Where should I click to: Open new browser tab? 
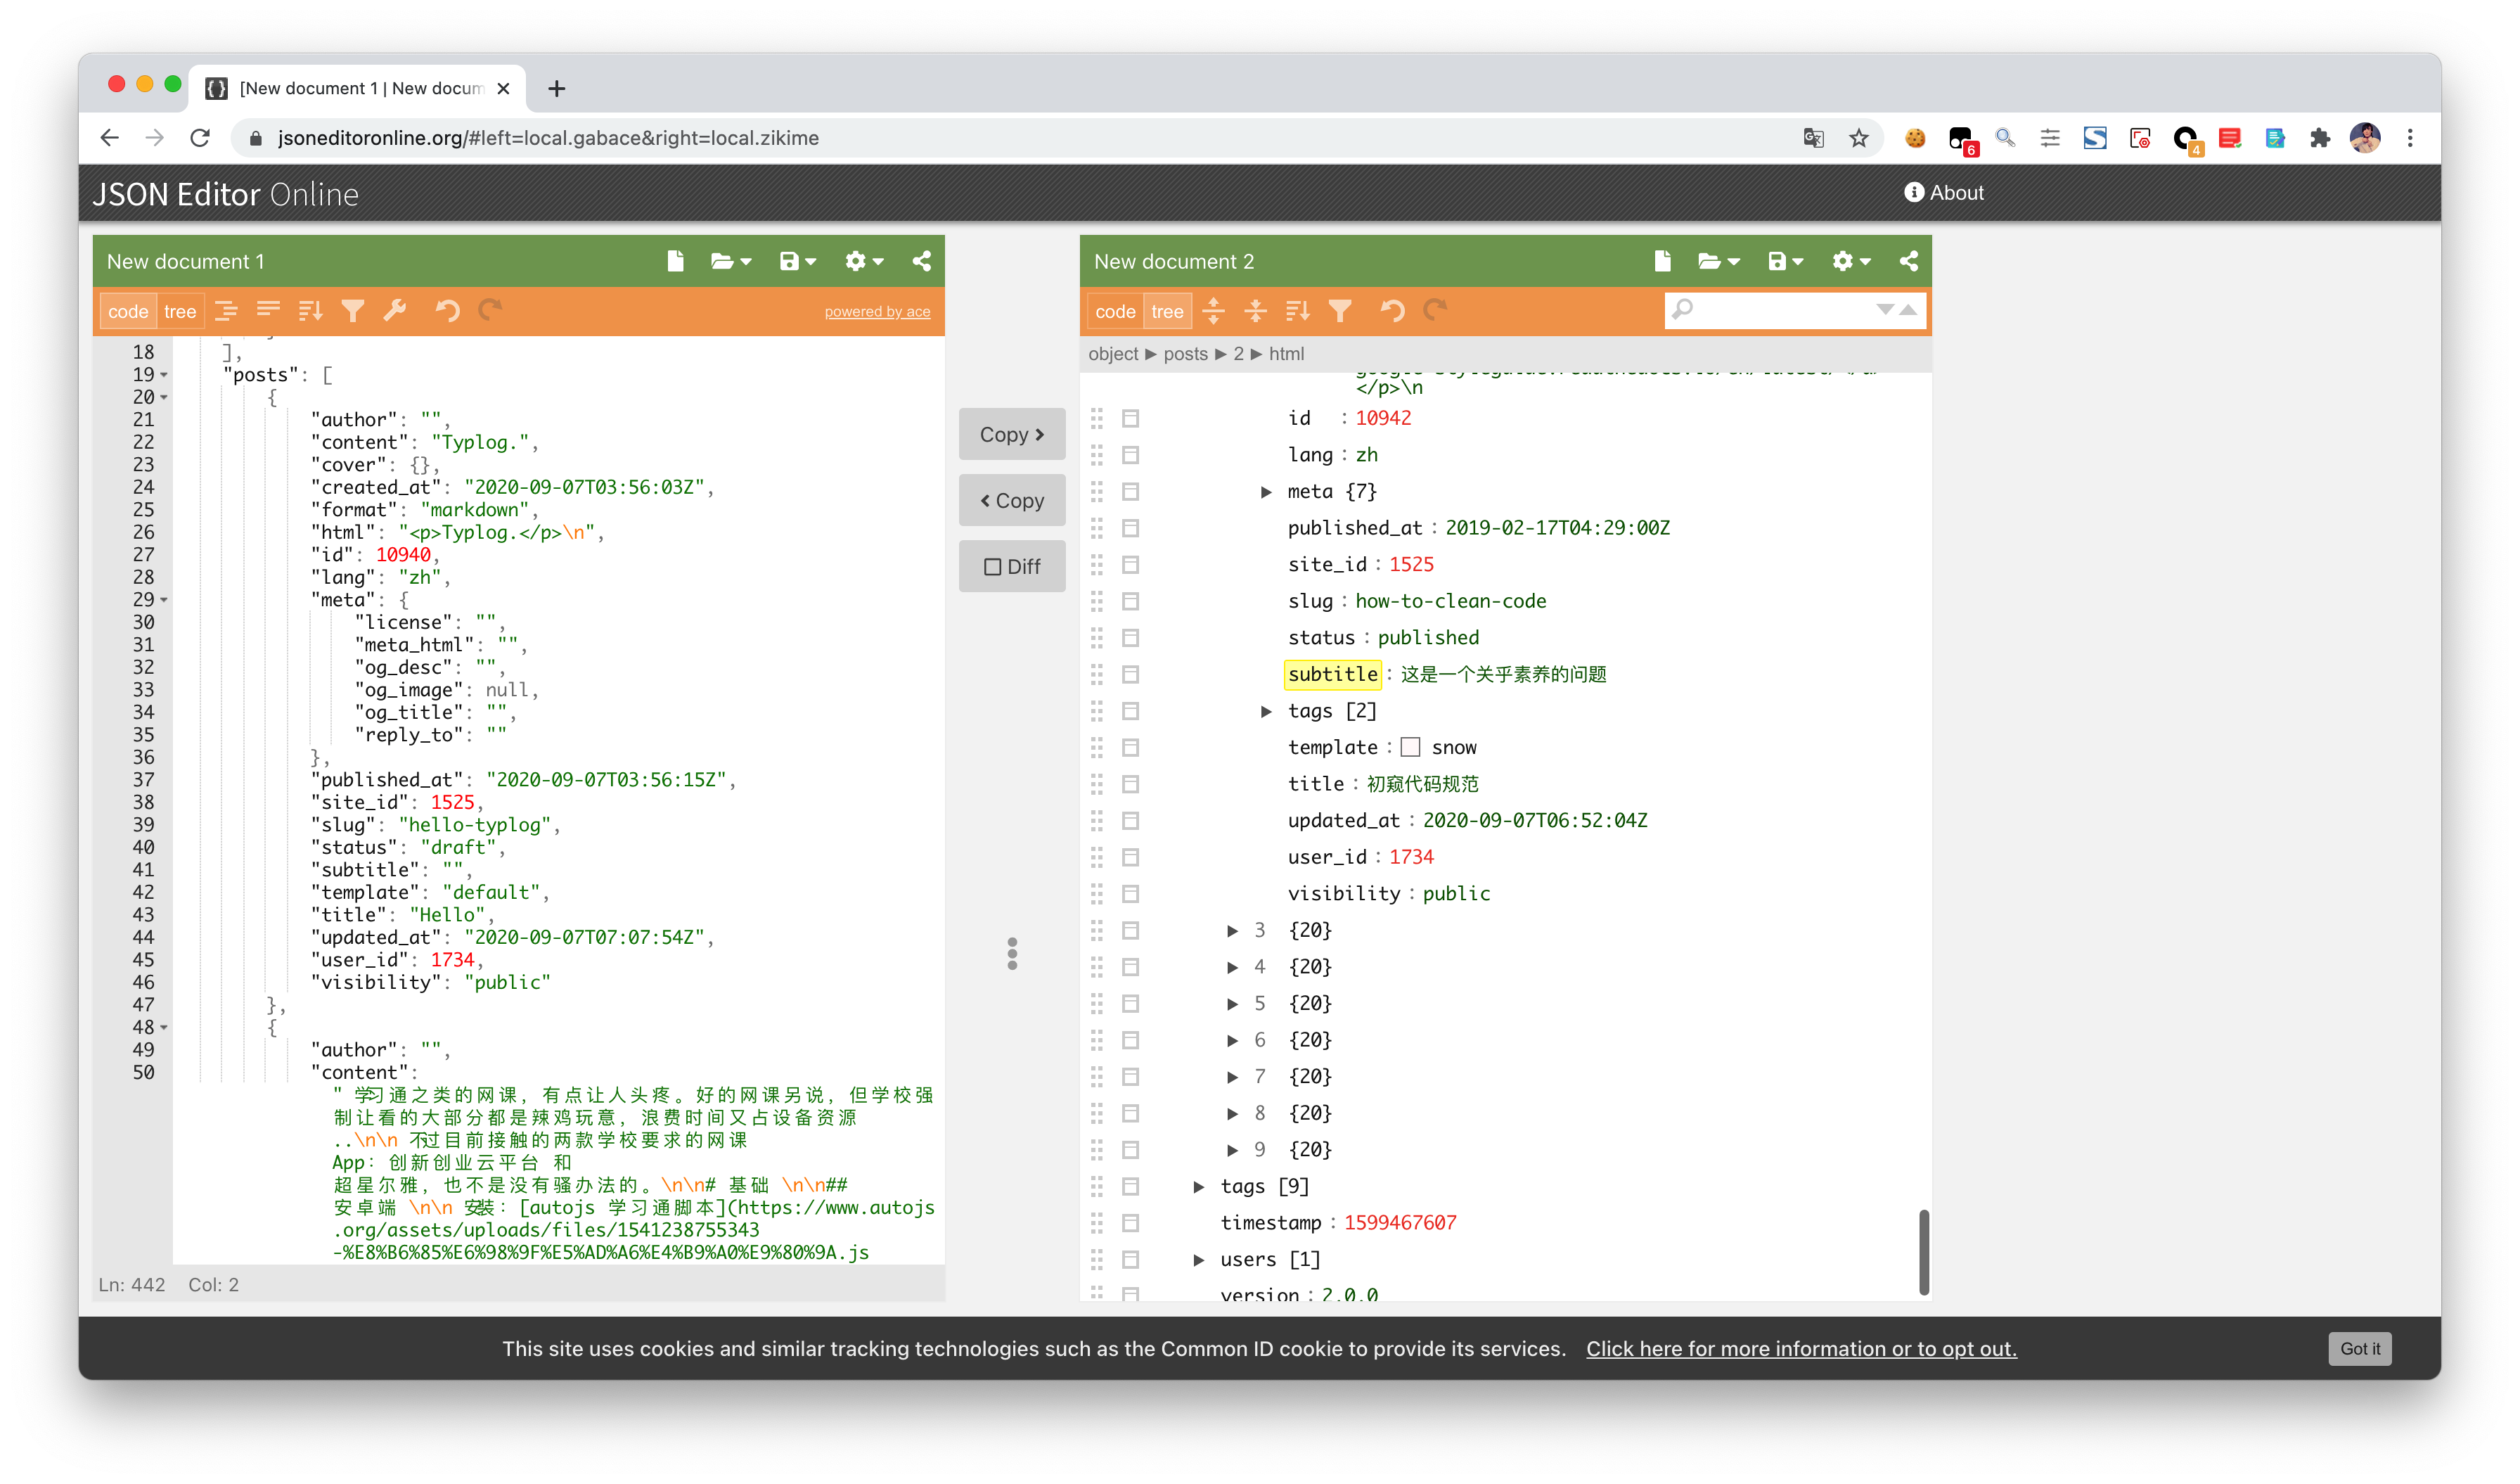[x=556, y=88]
